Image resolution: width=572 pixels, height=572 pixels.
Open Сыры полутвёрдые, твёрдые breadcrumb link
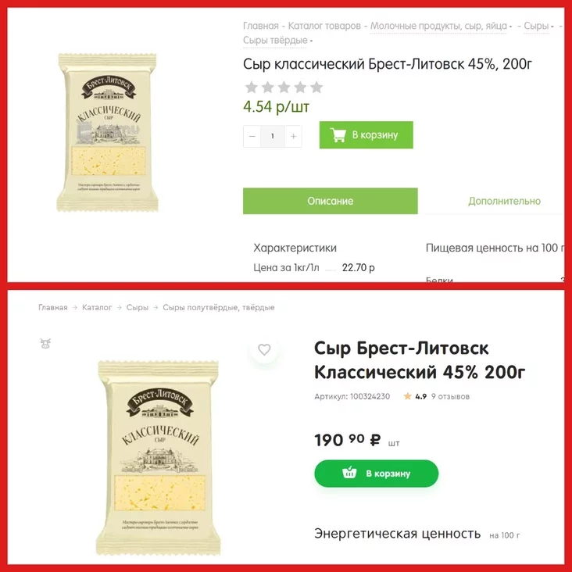click(219, 308)
